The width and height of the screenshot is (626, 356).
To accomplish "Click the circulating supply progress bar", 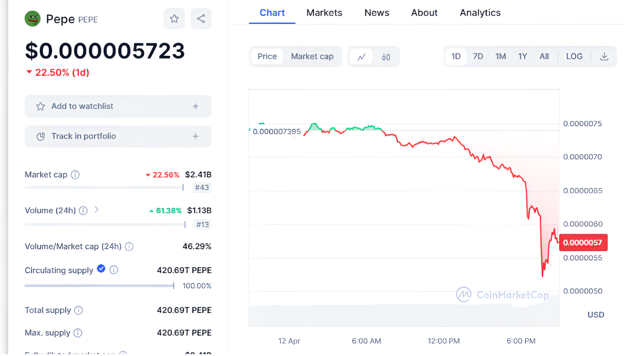I will pyautogui.click(x=100, y=286).
